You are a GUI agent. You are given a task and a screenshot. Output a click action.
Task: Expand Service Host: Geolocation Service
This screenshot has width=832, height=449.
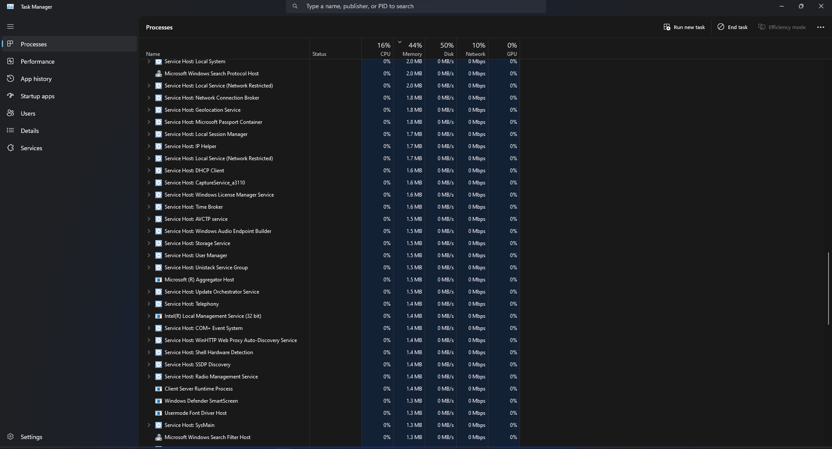[x=149, y=110]
